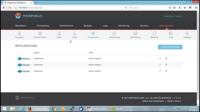Open the Monitoring top menu
The height and width of the screenshot is (112, 200).
(124, 26)
